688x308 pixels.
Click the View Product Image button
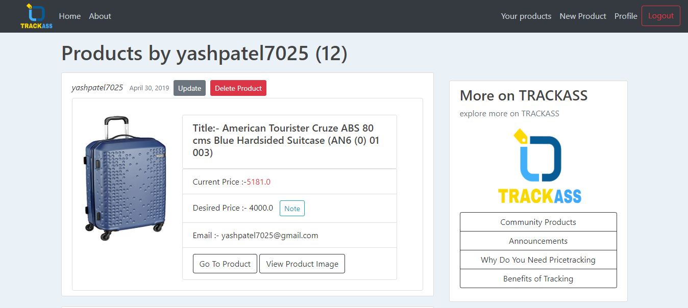[x=302, y=264]
